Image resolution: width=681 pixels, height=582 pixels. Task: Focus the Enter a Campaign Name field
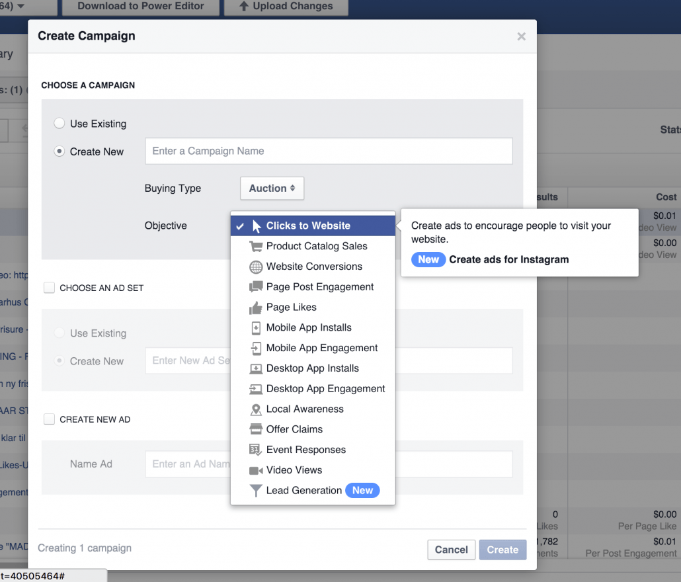pos(329,151)
